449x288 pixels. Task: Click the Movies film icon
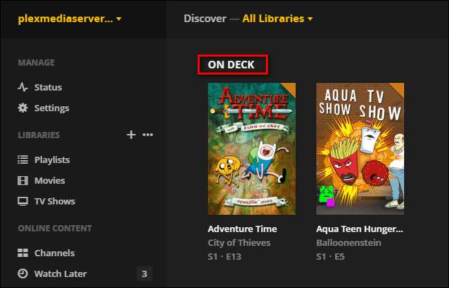[x=23, y=181]
